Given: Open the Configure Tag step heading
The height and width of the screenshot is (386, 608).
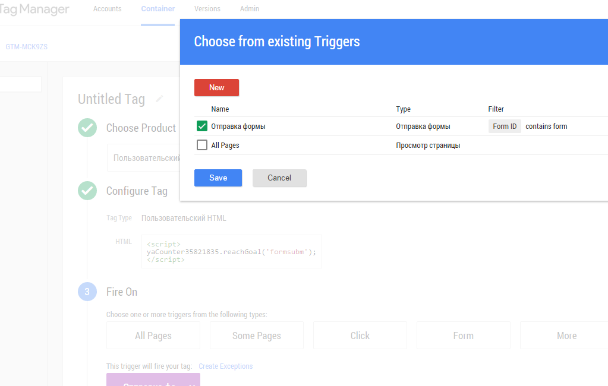Looking at the screenshot, I should 137,191.
